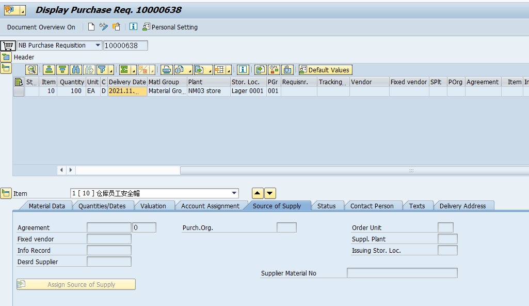This screenshot has width=529, height=306.
Task: Select the row selector for item 10
Action: 19,91
